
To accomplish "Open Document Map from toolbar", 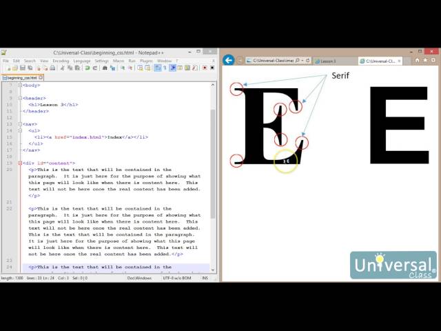I will pyautogui.click(x=187, y=68).
